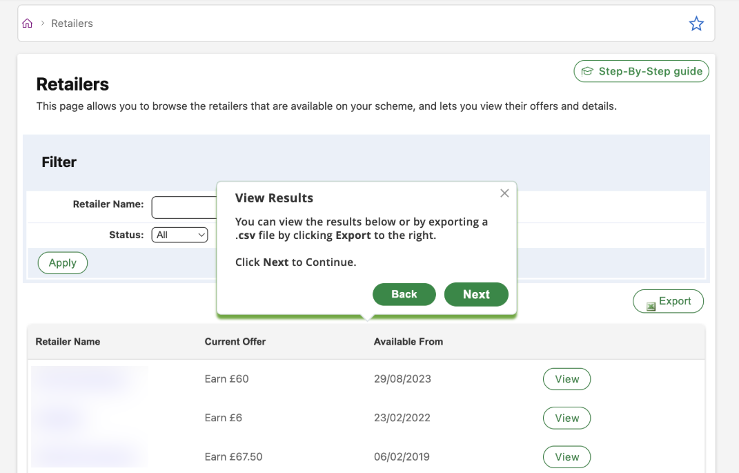
Task: Focus the Retailer Name text field
Action: point(184,207)
